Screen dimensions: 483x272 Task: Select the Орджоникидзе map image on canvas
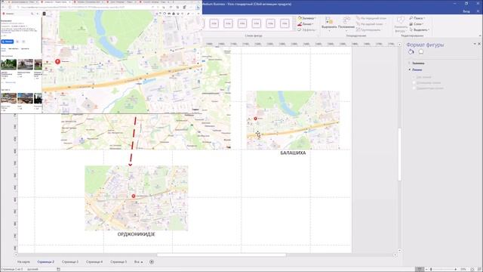[x=136, y=198]
